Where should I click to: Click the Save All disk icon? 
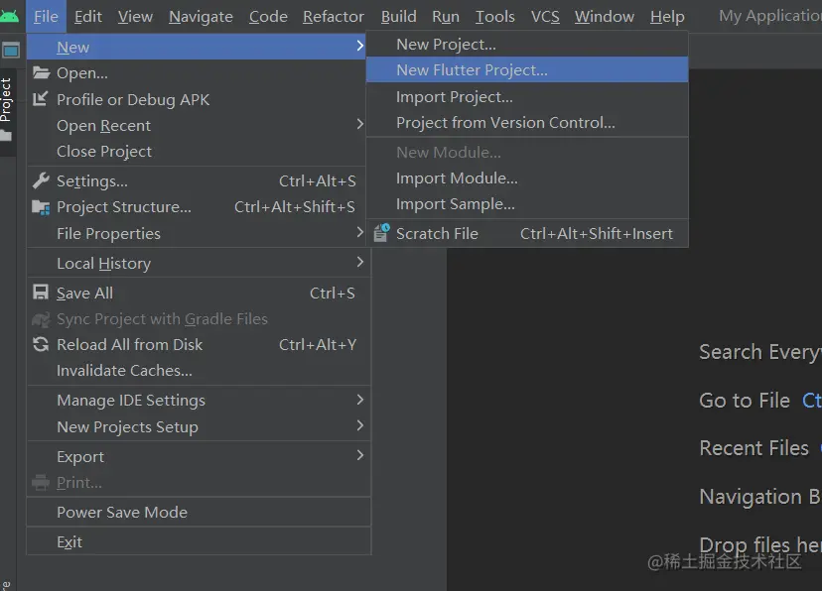41,293
